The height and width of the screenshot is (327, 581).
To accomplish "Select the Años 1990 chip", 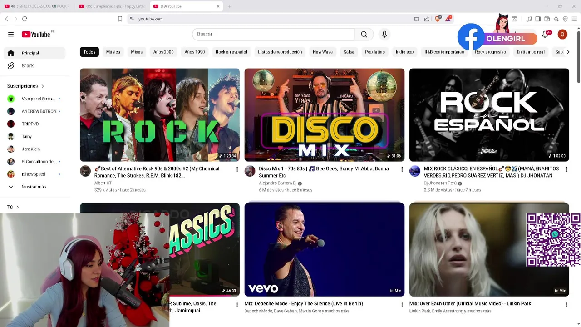I will point(195,52).
